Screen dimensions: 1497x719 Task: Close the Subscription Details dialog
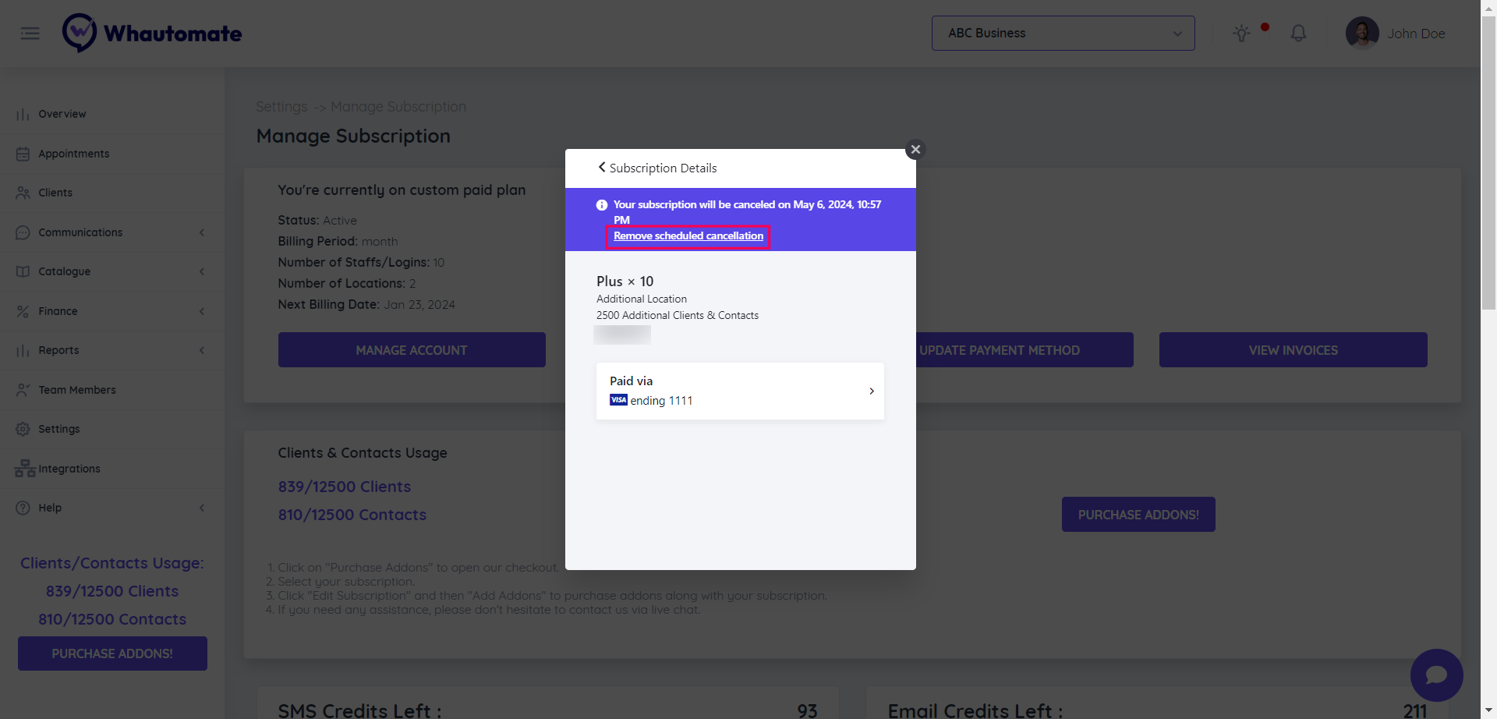[x=915, y=149]
